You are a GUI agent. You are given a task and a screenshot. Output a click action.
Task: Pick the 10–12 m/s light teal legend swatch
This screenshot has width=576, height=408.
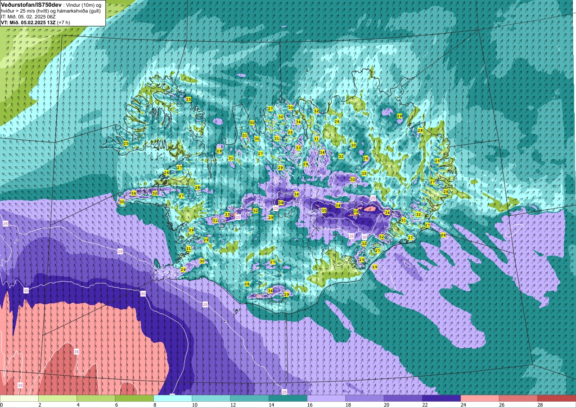point(211,398)
